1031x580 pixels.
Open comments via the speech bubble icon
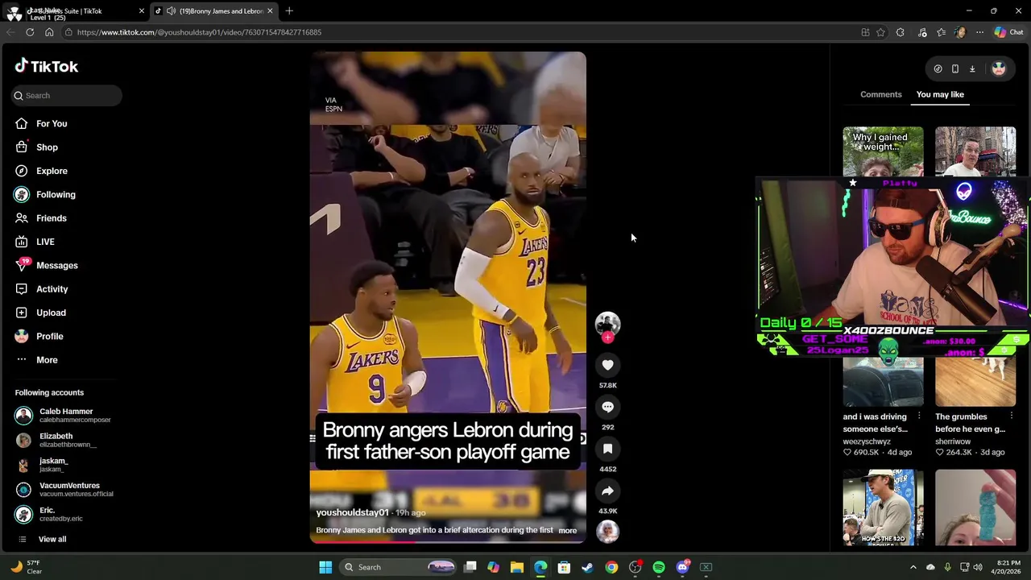(607, 407)
